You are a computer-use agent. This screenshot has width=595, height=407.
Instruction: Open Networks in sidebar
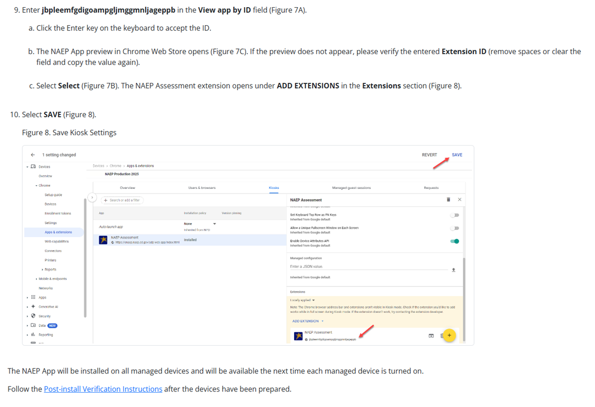(x=46, y=288)
